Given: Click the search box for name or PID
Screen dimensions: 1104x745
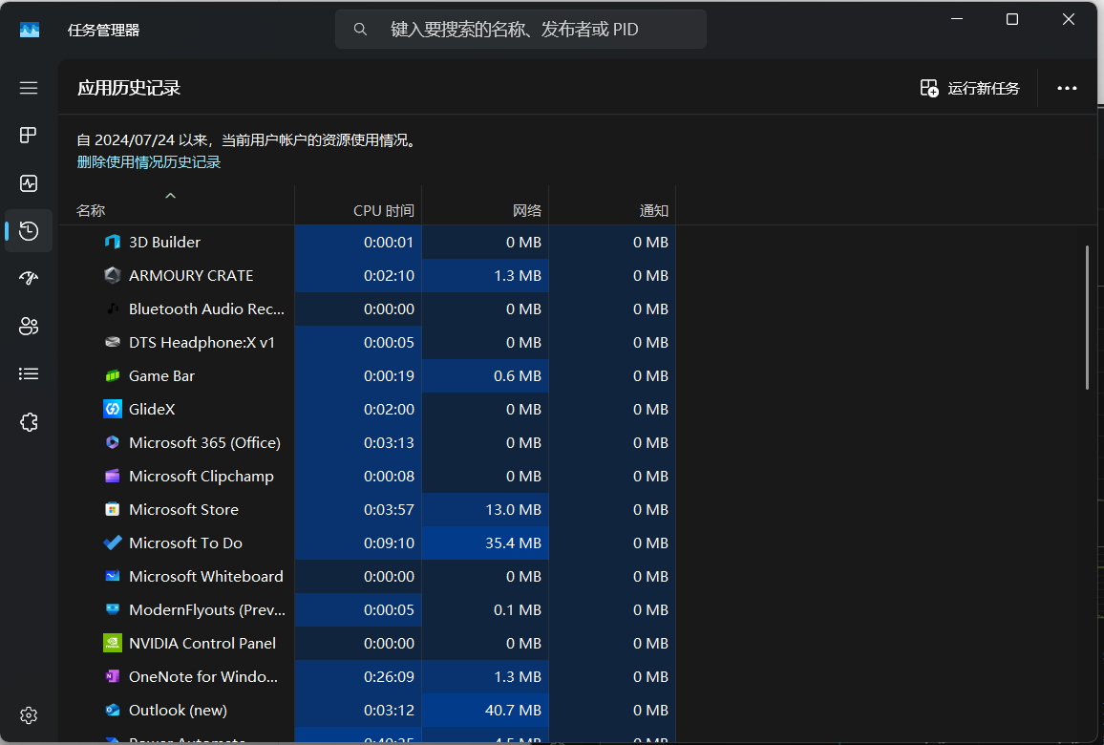Looking at the screenshot, I should point(521,30).
